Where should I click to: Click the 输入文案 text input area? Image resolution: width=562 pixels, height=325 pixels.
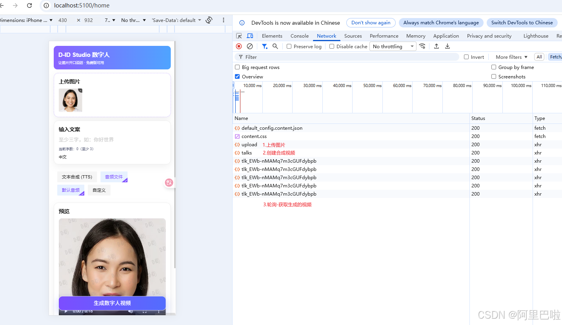[x=112, y=140]
